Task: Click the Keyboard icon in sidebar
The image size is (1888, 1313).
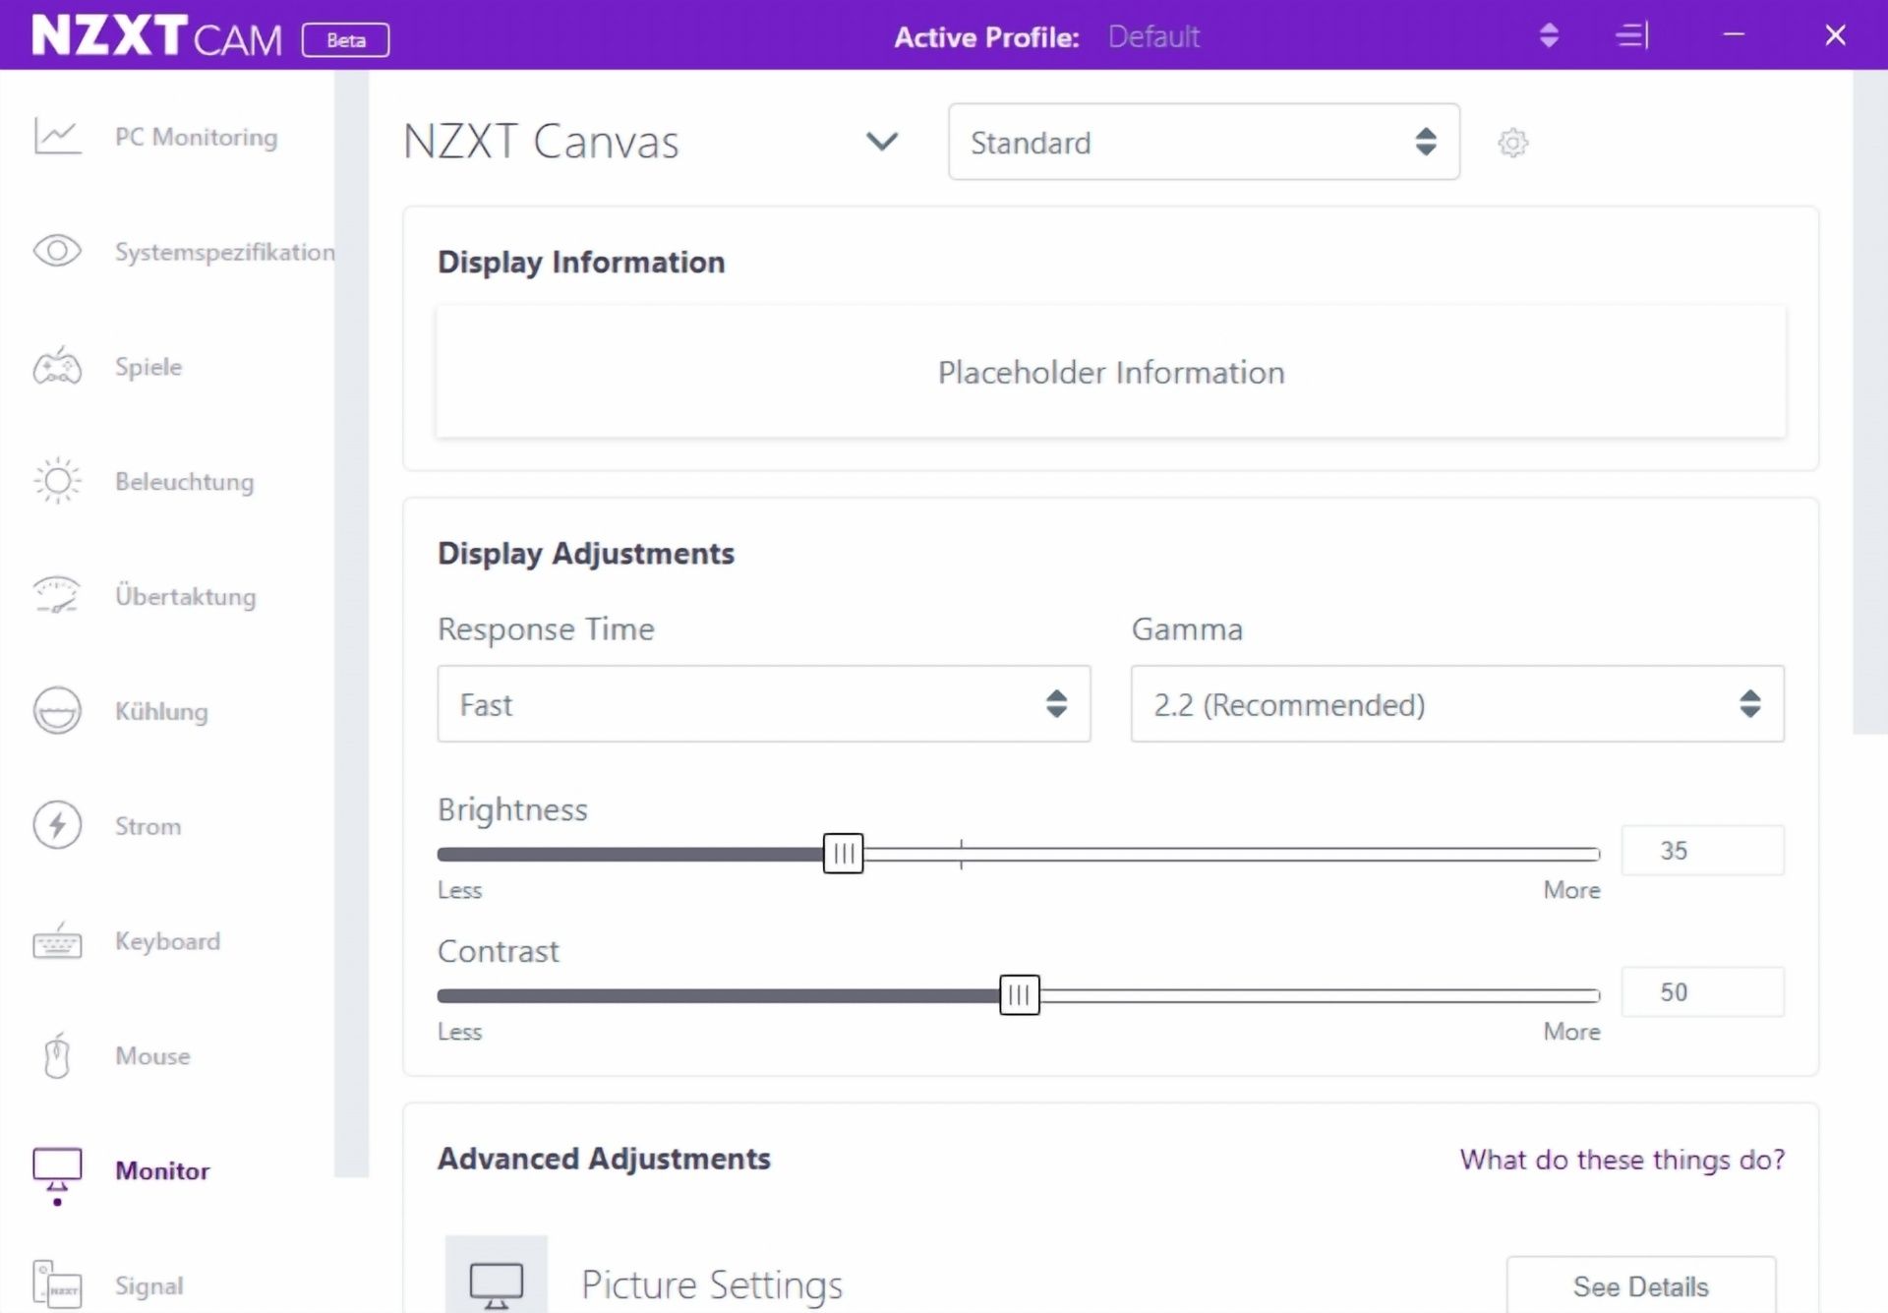Action: (57, 940)
